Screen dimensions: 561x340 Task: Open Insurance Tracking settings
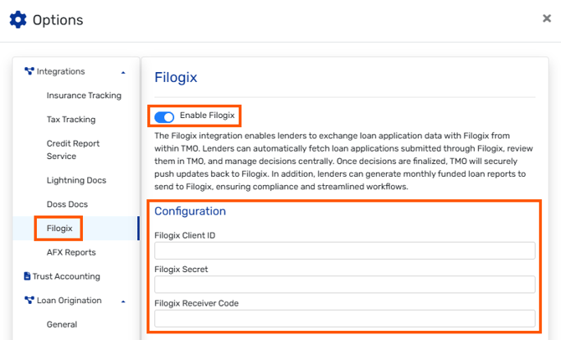84,95
